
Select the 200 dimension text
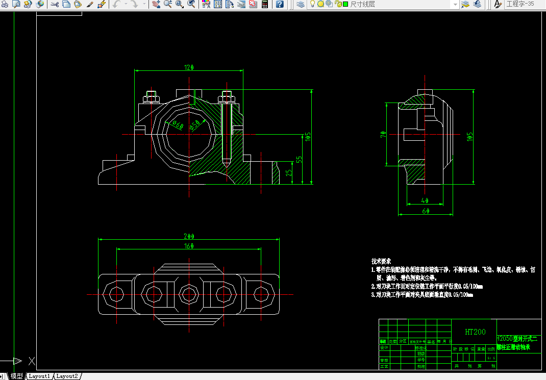pos(189,236)
